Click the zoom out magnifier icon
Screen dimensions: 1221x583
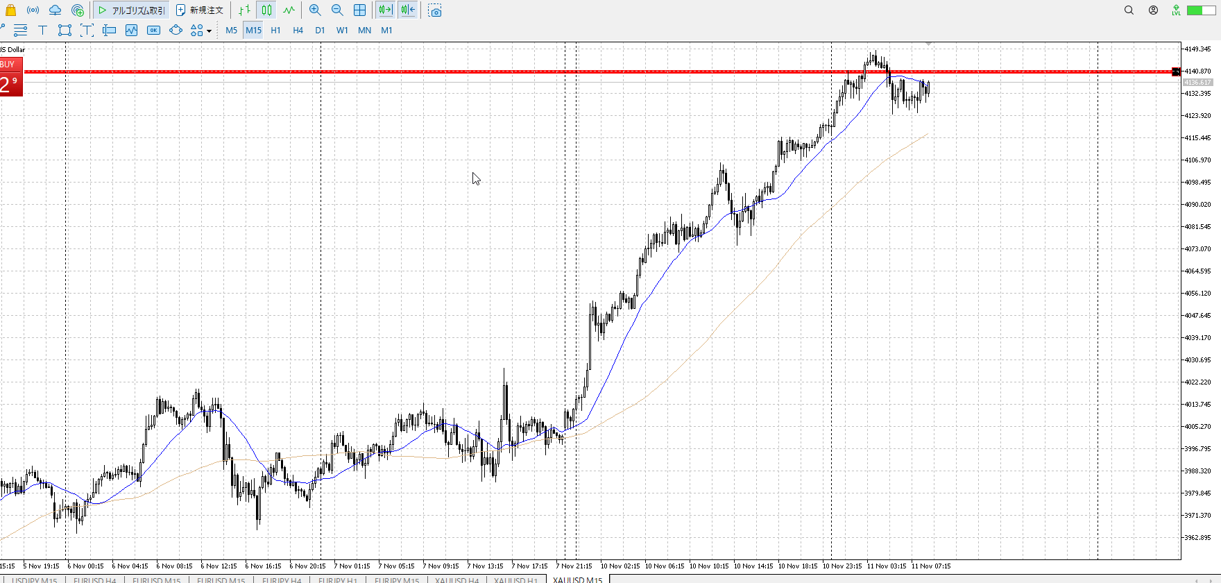tap(337, 10)
